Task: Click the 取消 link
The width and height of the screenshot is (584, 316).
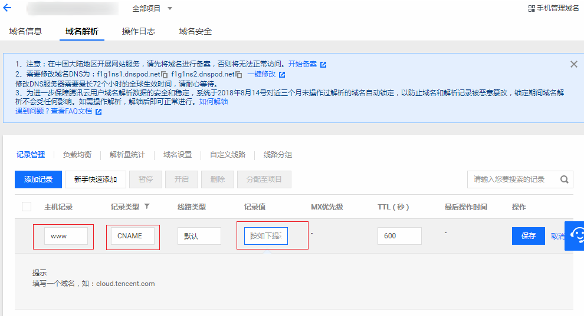Action: coord(557,236)
